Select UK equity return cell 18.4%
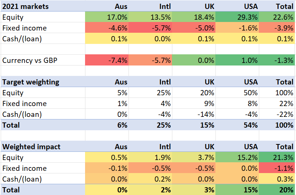296x195 pixels. 194,17
